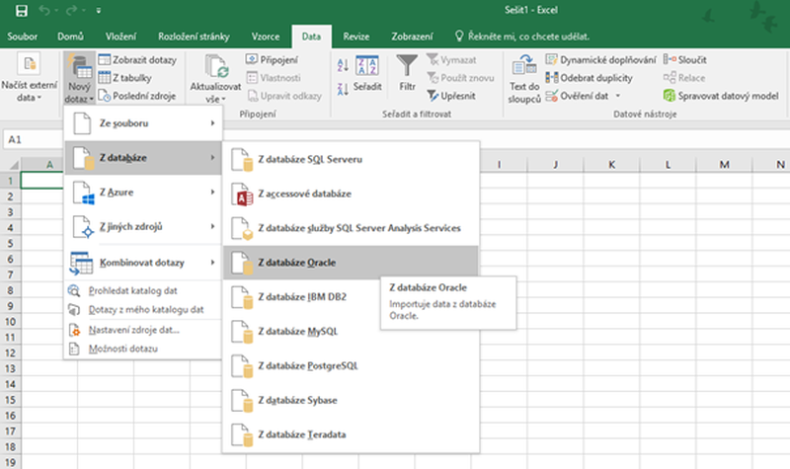The height and width of the screenshot is (469, 790).
Task: Click the Name Box showing A1
Action: click(x=34, y=139)
